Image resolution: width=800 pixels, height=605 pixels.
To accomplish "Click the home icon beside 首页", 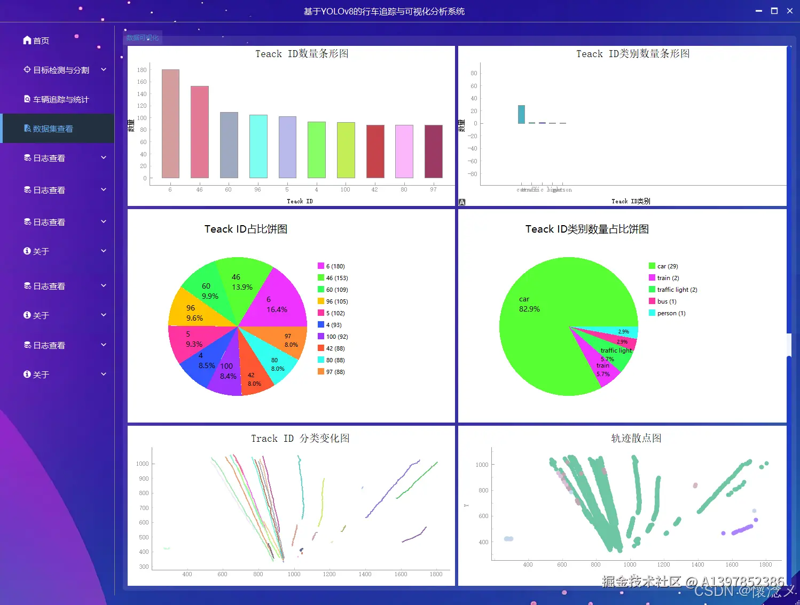I will pos(27,40).
